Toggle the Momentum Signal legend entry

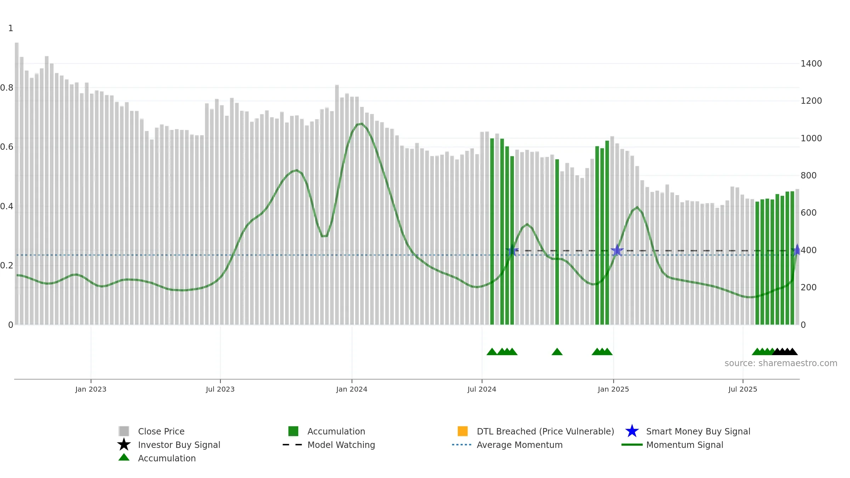click(x=672, y=445)
